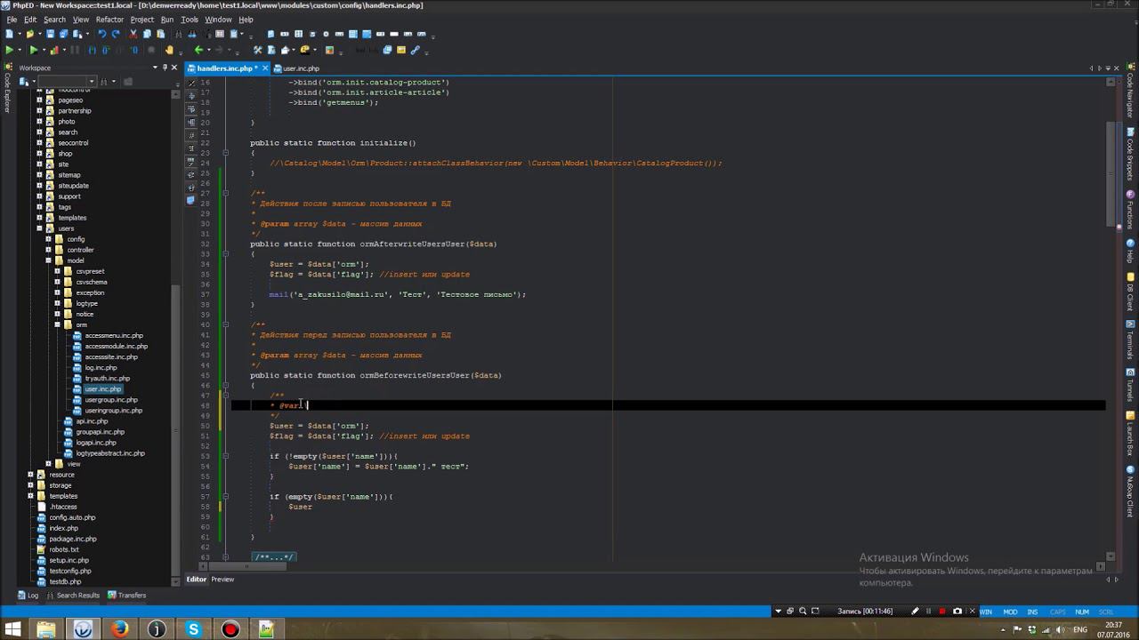Image resolution: width=1139 pixels, height=640 pixels.
Task: Click the Undo arrow icon
Action: 101,34
